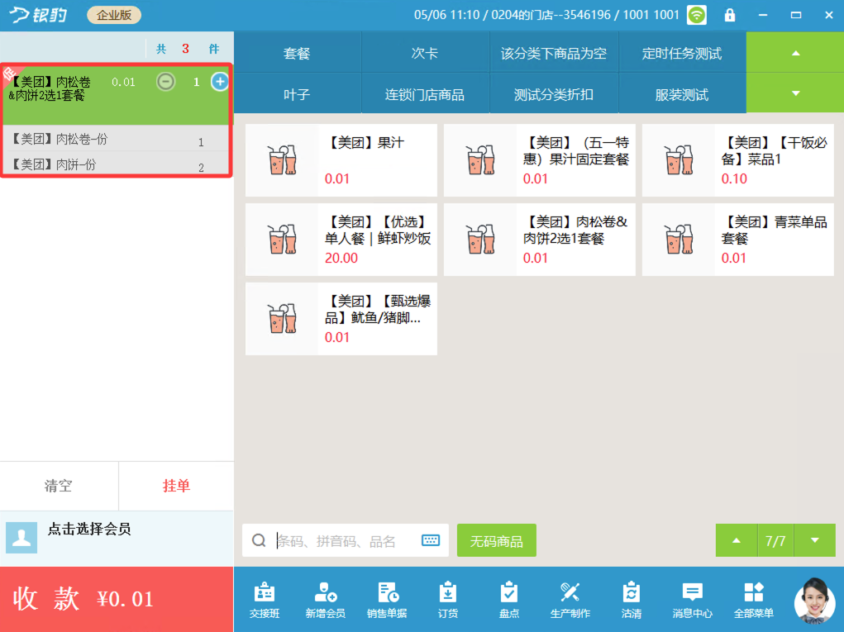The width and height of the screenshot is (844, 632).
Task: Add 【优选】单人餐 鲜虾炒饭 product
Action: 341,240
